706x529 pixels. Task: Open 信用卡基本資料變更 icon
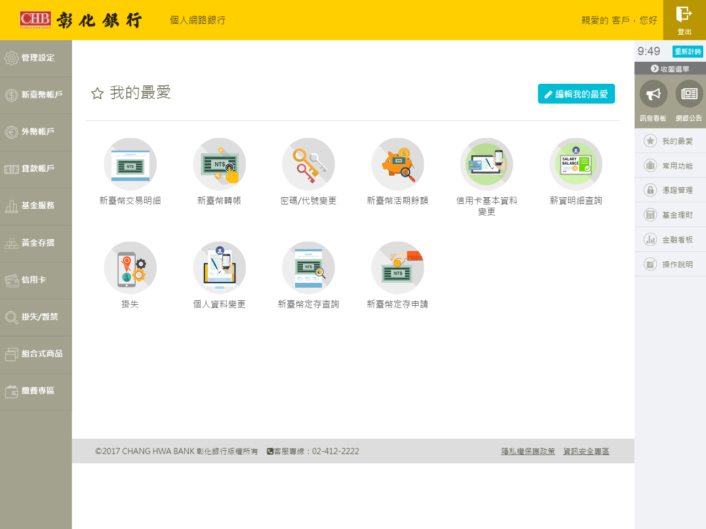tap(486, 164)
